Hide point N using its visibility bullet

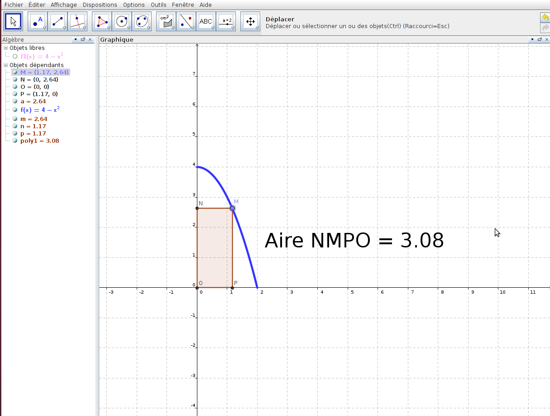coord(15,80)
